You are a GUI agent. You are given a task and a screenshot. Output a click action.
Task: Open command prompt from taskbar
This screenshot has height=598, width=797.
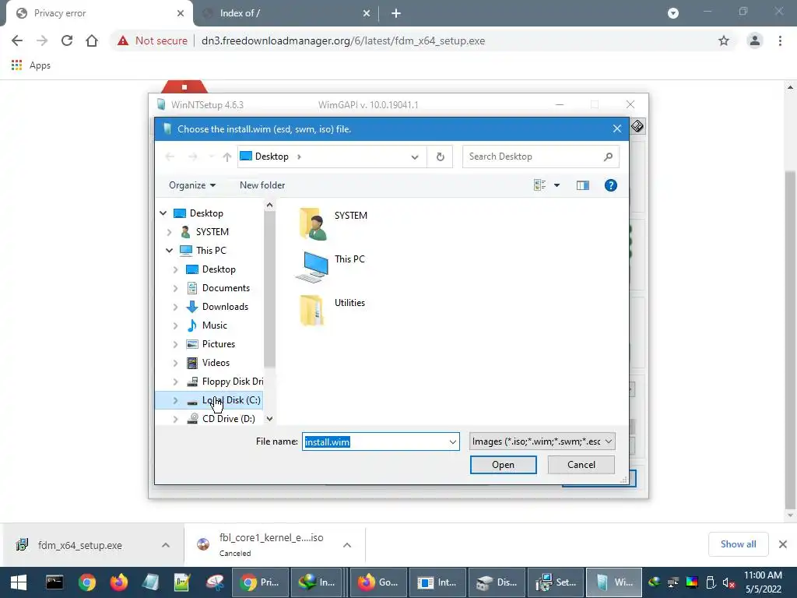point(54,582)
